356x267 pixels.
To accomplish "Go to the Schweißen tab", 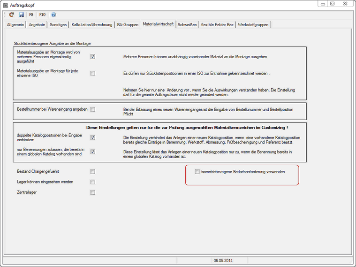I will (187, 24).
